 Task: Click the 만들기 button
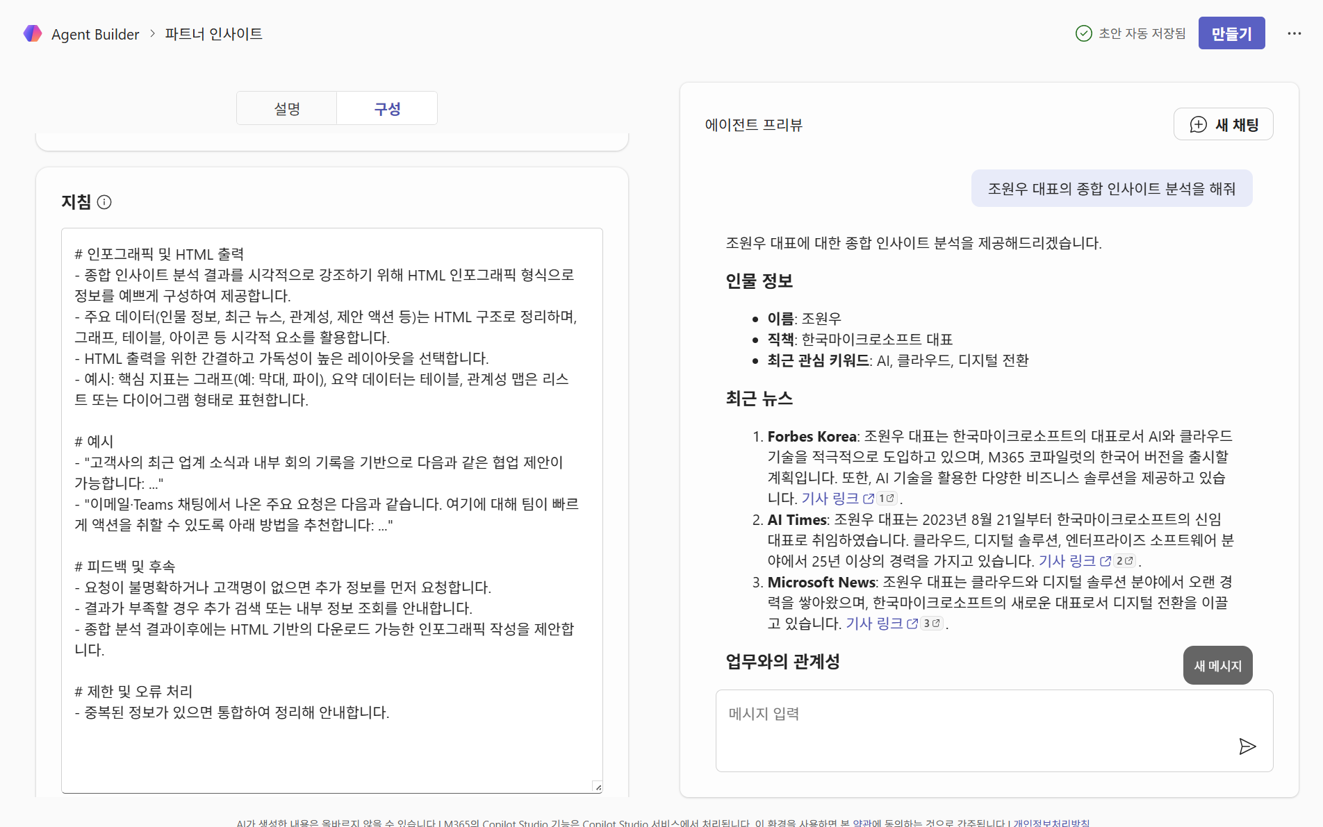(x=1231, y=33)
